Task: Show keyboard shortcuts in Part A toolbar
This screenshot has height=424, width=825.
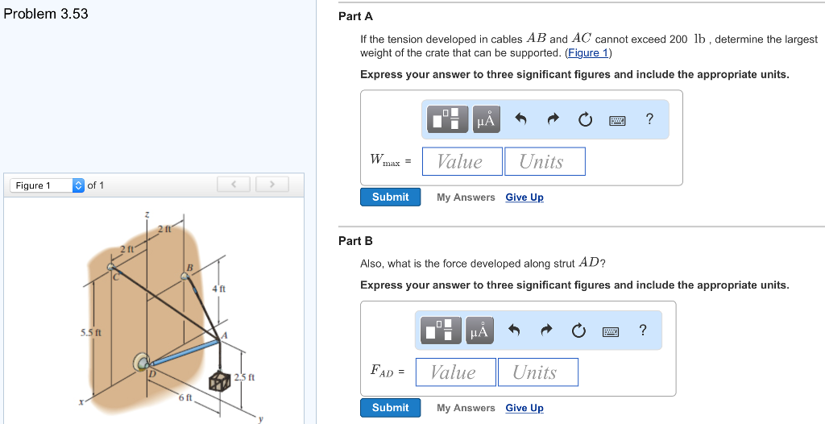Action: pyautogui.click(x=617, y=121)
